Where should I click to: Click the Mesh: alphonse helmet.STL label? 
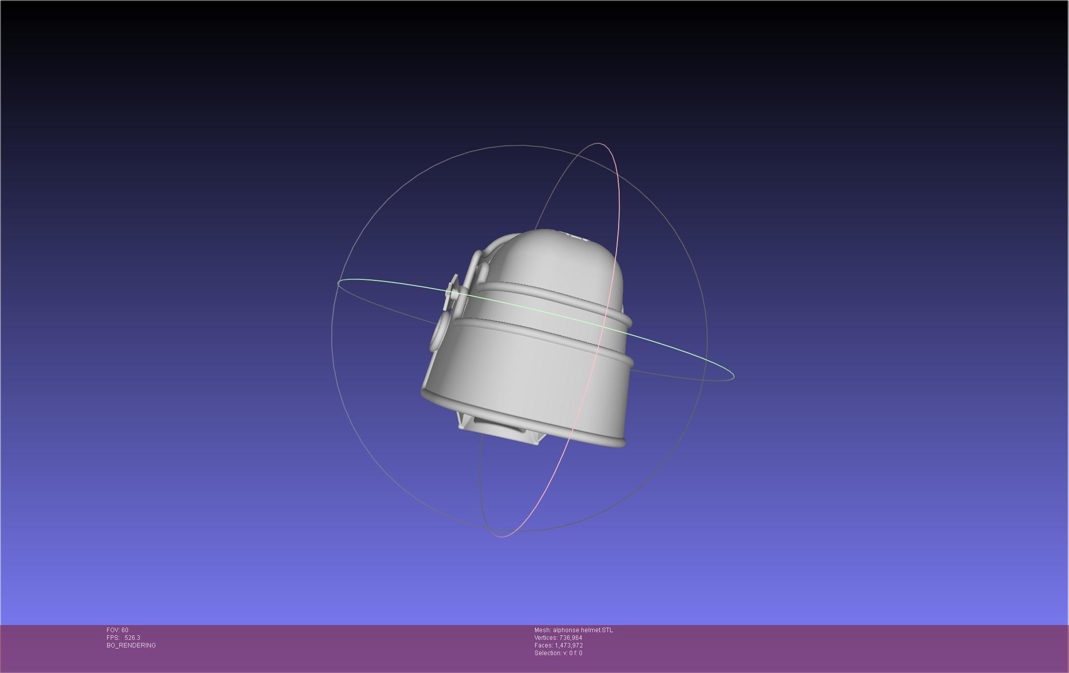pyautogui.click(x=574, y=630)
